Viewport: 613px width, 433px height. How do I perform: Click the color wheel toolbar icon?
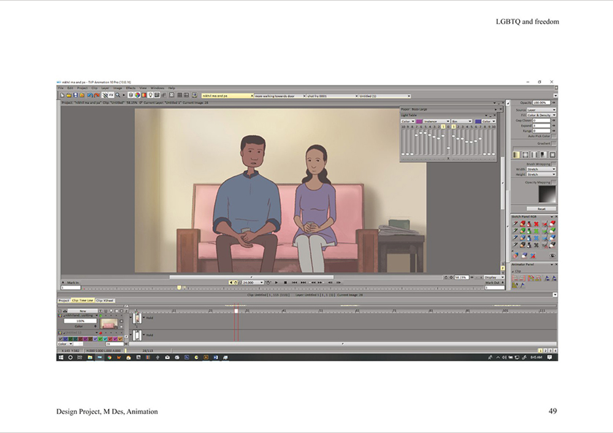137,96
